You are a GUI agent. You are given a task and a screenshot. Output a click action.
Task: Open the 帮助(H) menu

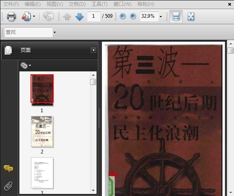146,4
